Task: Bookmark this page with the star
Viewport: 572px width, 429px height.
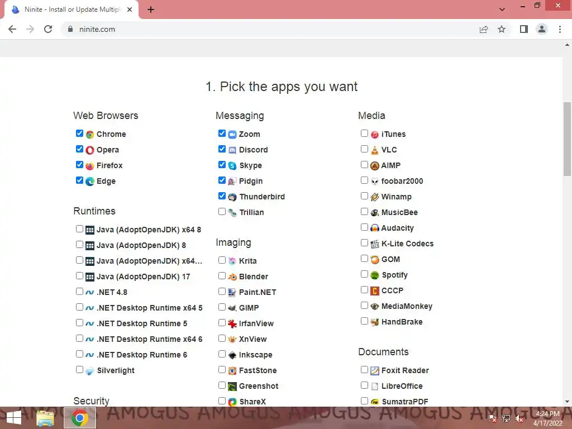Action: (x=502, y=29)
